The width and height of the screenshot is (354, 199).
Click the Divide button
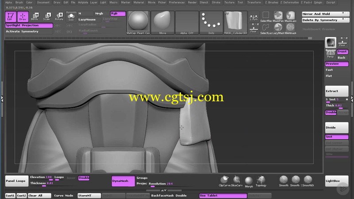point(337,128)
